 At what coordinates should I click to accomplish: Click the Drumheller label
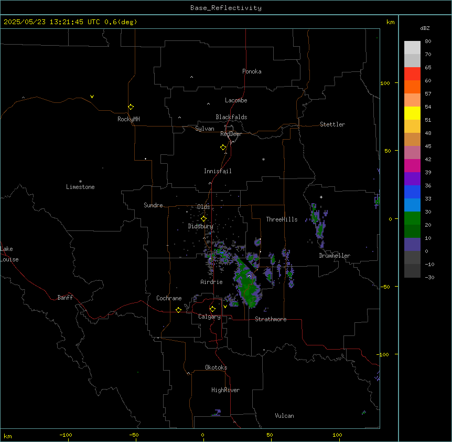(335, 256)
